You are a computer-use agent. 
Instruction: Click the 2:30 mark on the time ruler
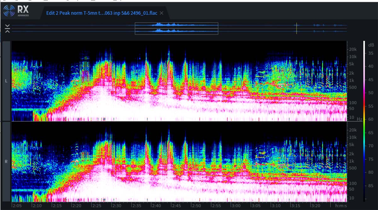pyautogui.click(x=117, y=205)
